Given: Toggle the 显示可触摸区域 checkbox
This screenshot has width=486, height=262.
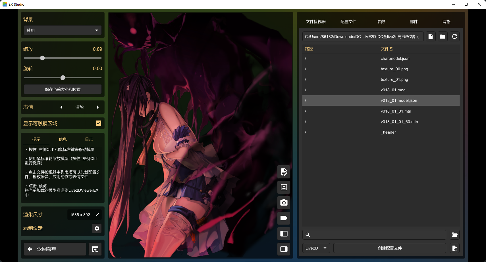Looking at the screenshot, I should point(99,123).
